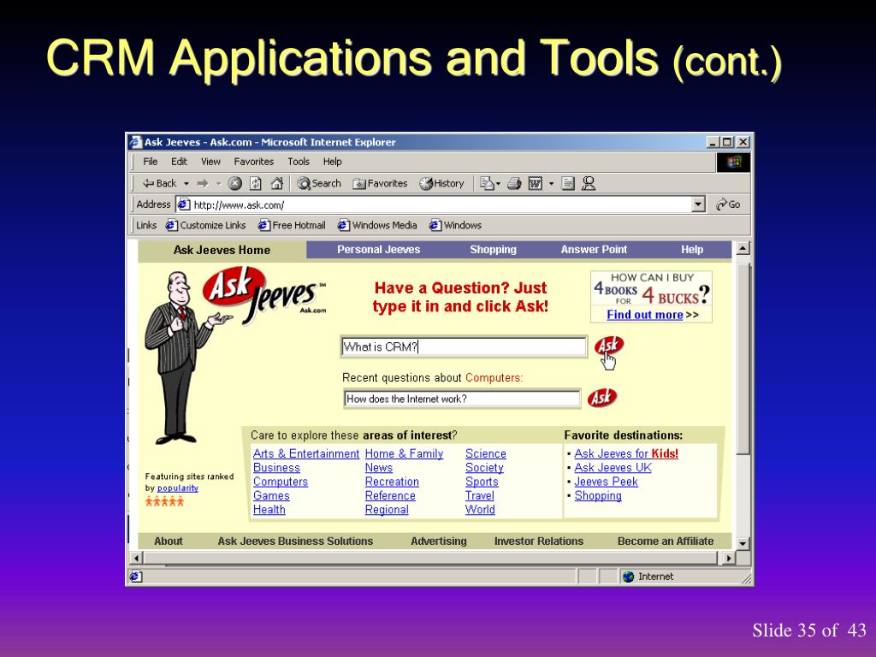This screenshot has width=876, height=657.
Task: Click the red Ask button beside What is CRM?
Action: 609,346
